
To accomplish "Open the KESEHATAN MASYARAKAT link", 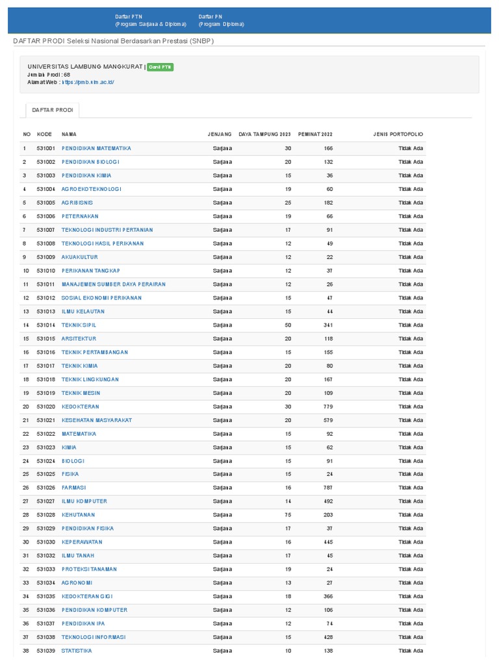I will coord(92,420).
